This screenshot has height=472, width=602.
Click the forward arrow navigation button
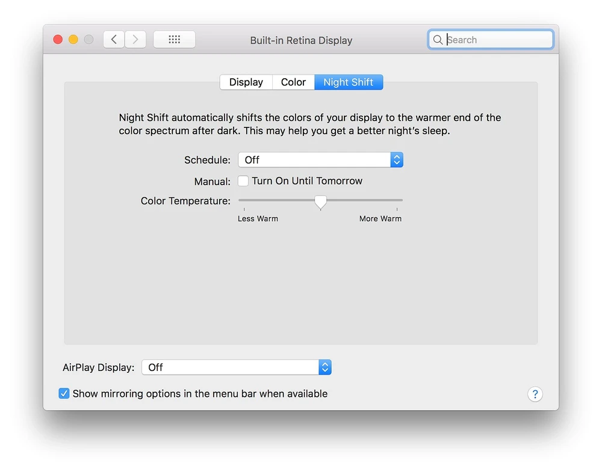135,40
